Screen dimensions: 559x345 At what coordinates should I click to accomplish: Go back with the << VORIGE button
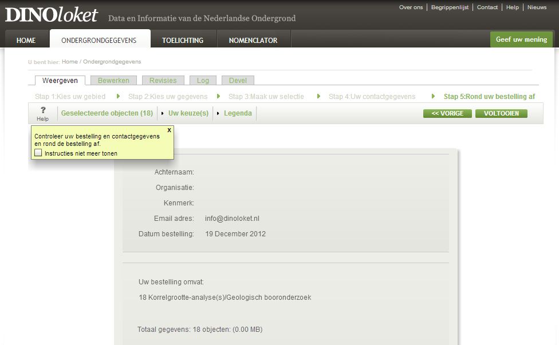447,113
